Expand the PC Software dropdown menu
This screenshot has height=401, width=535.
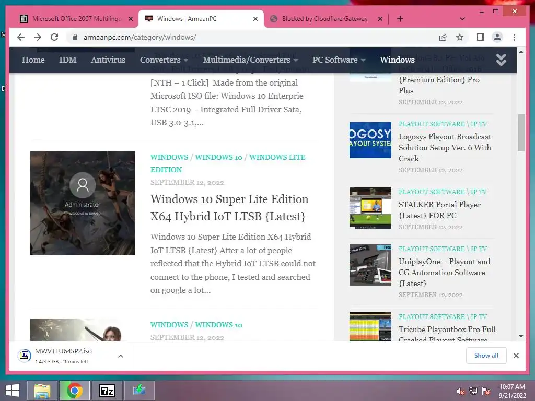coord(339,60)
